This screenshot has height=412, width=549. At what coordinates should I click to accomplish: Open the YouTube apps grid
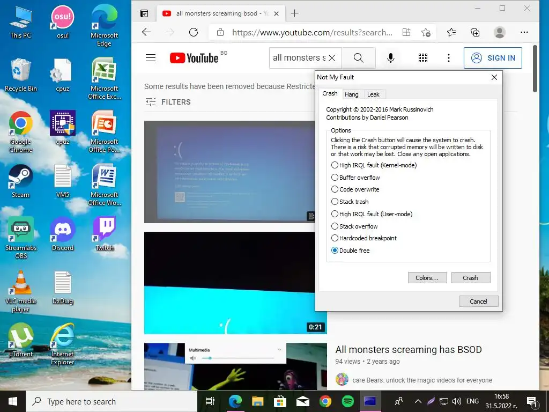click(x=423, y=58)
